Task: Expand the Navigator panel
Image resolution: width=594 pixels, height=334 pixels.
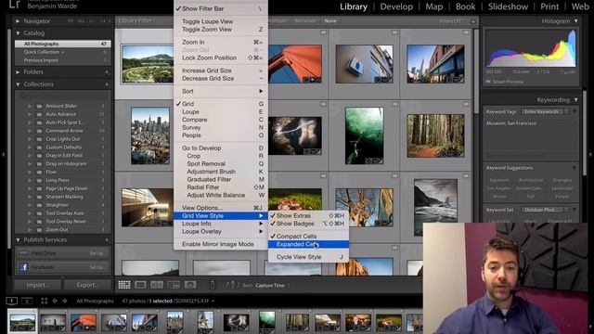Action: (x=18, y=21)
